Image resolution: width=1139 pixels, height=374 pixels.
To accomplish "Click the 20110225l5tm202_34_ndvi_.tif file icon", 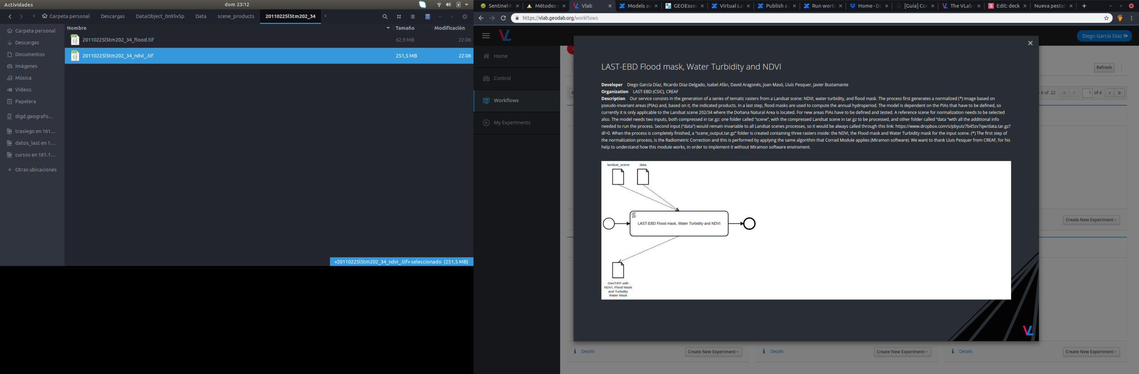I will point(75,56).
